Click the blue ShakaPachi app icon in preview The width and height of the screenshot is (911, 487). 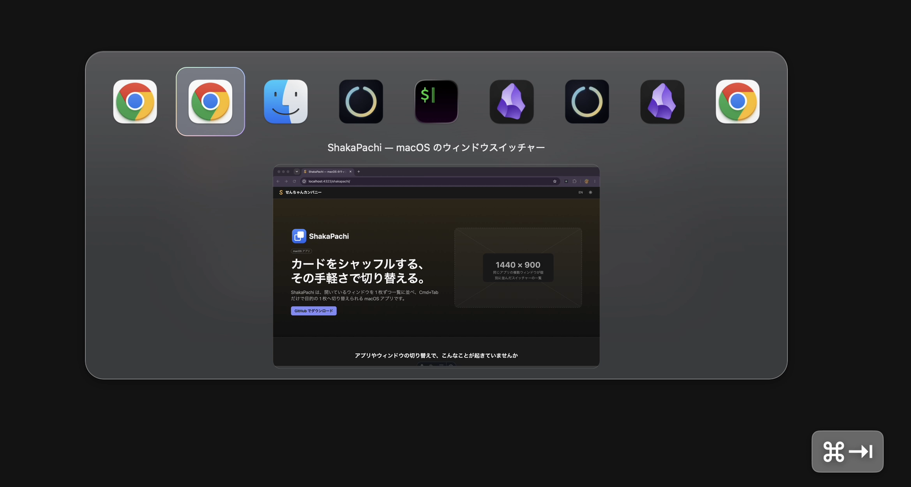(299, 236)
